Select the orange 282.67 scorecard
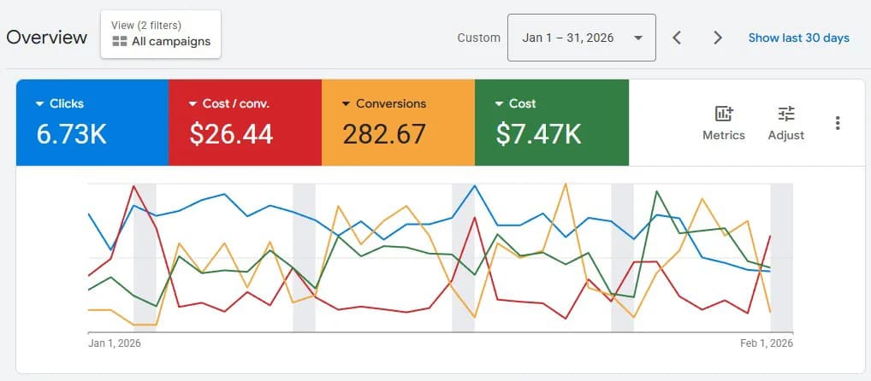871x381 pixels. pos(399,122)
